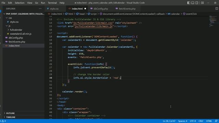Toggle bottom panel layout icon
219x123 pixels.
pos(193,3)
